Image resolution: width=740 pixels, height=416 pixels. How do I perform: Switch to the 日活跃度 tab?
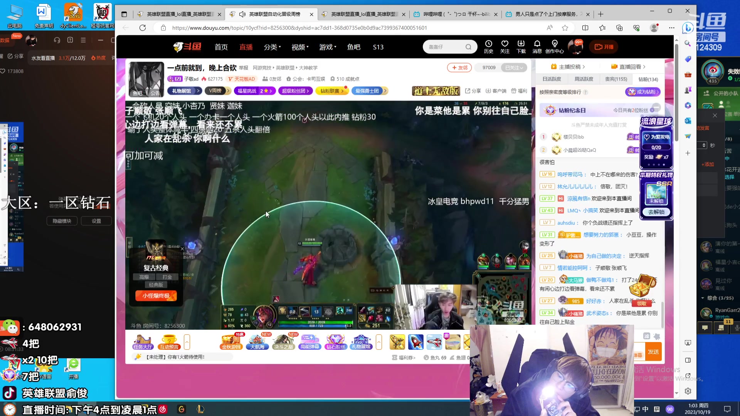coord(552,79)
